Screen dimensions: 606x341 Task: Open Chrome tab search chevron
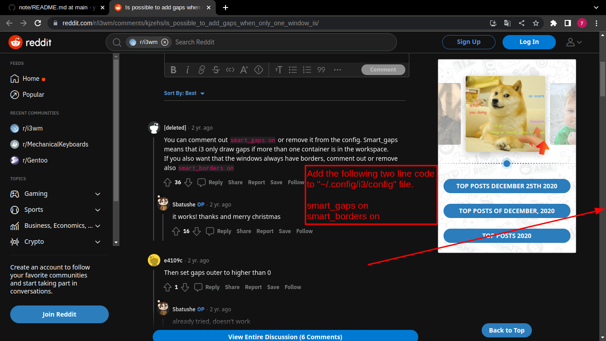click(596, 8)
